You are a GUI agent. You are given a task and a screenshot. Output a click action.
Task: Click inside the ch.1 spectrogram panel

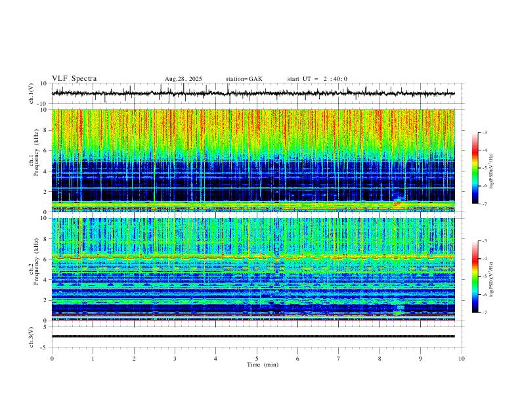(253, 160)
